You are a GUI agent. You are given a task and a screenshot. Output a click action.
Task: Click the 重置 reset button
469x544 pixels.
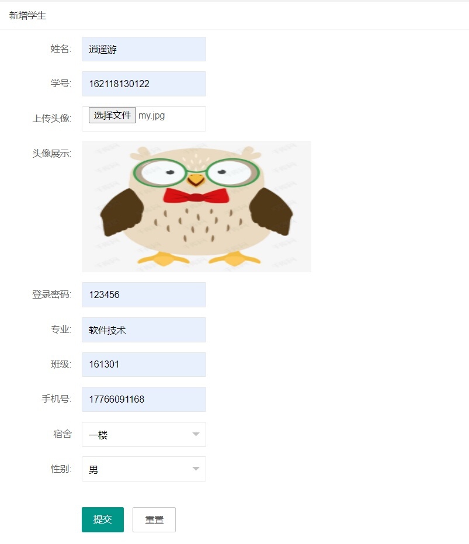[x=154, y=519]
